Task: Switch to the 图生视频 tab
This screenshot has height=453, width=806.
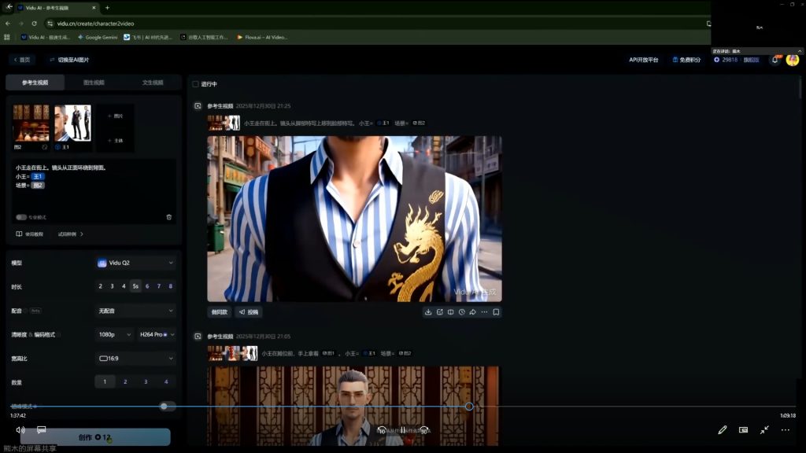Action: [94, 83]
